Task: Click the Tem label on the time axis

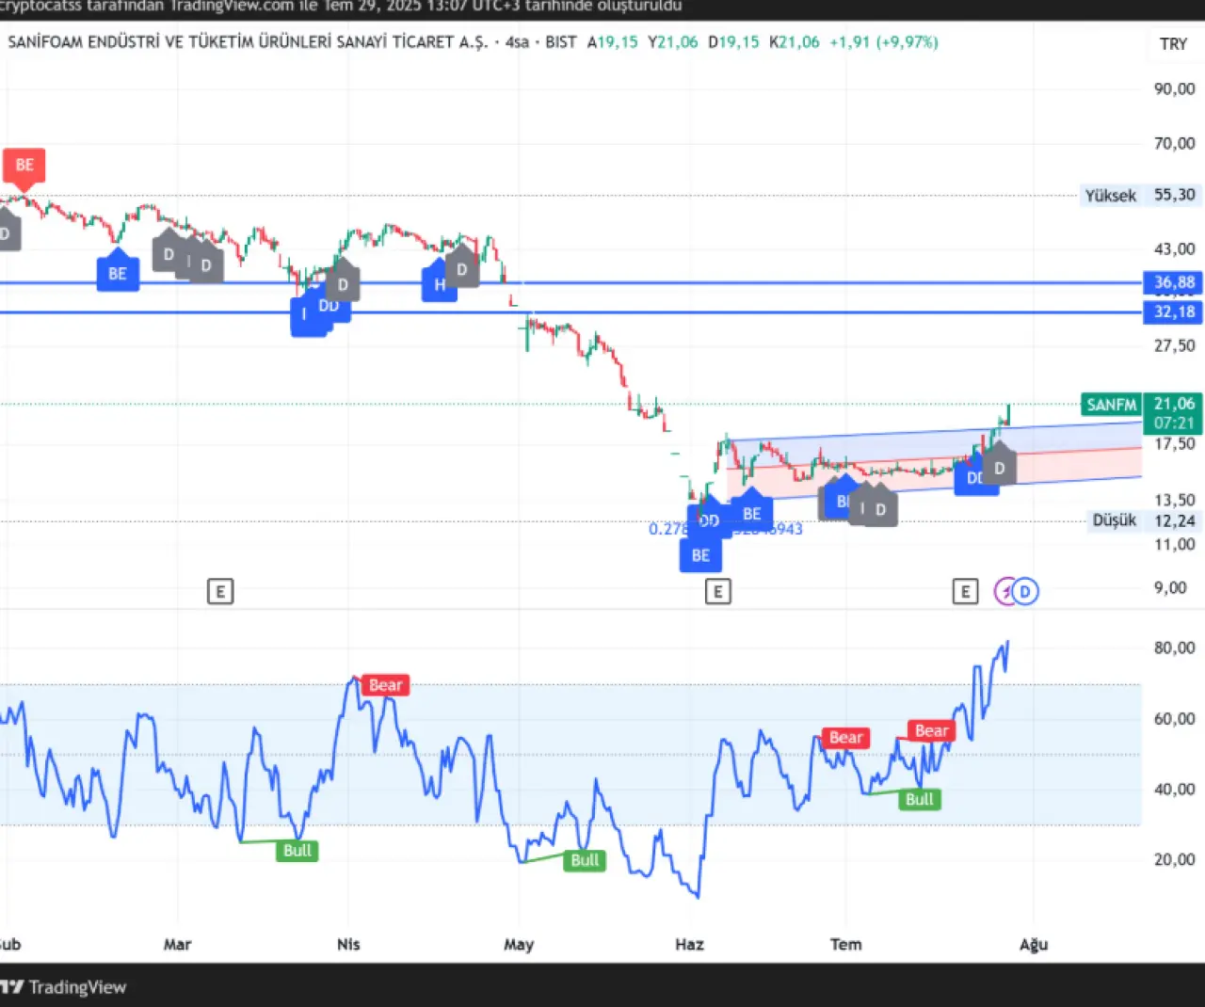Action: (845, 944)
